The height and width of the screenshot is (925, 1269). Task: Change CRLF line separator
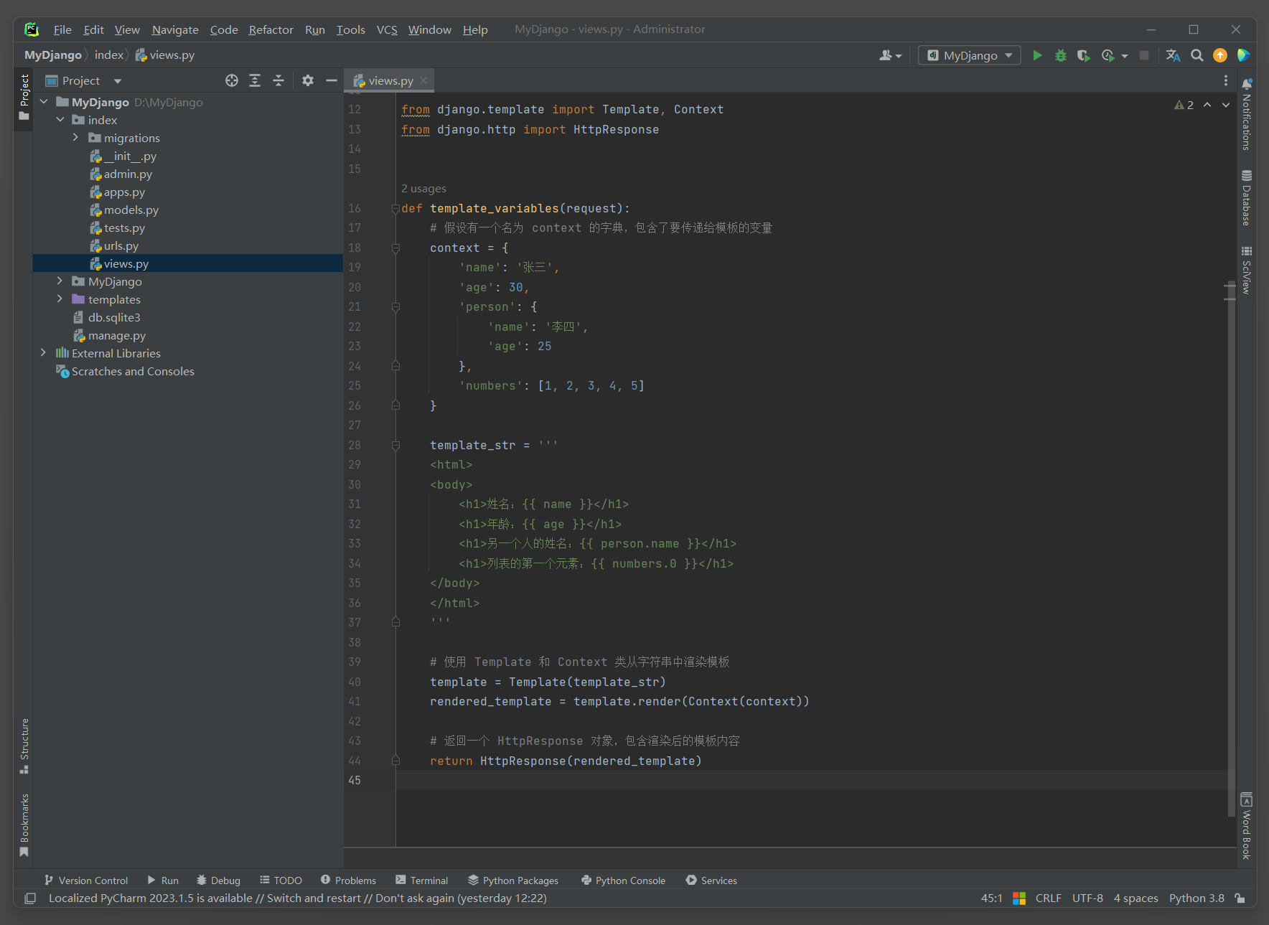click(1048, 898)
